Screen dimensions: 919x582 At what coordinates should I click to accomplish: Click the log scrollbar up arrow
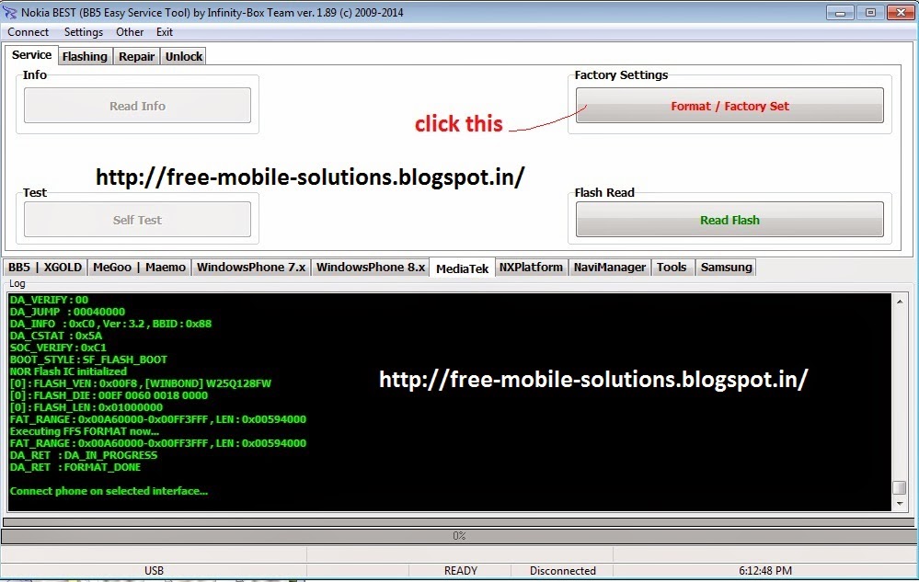coord(900,301)
